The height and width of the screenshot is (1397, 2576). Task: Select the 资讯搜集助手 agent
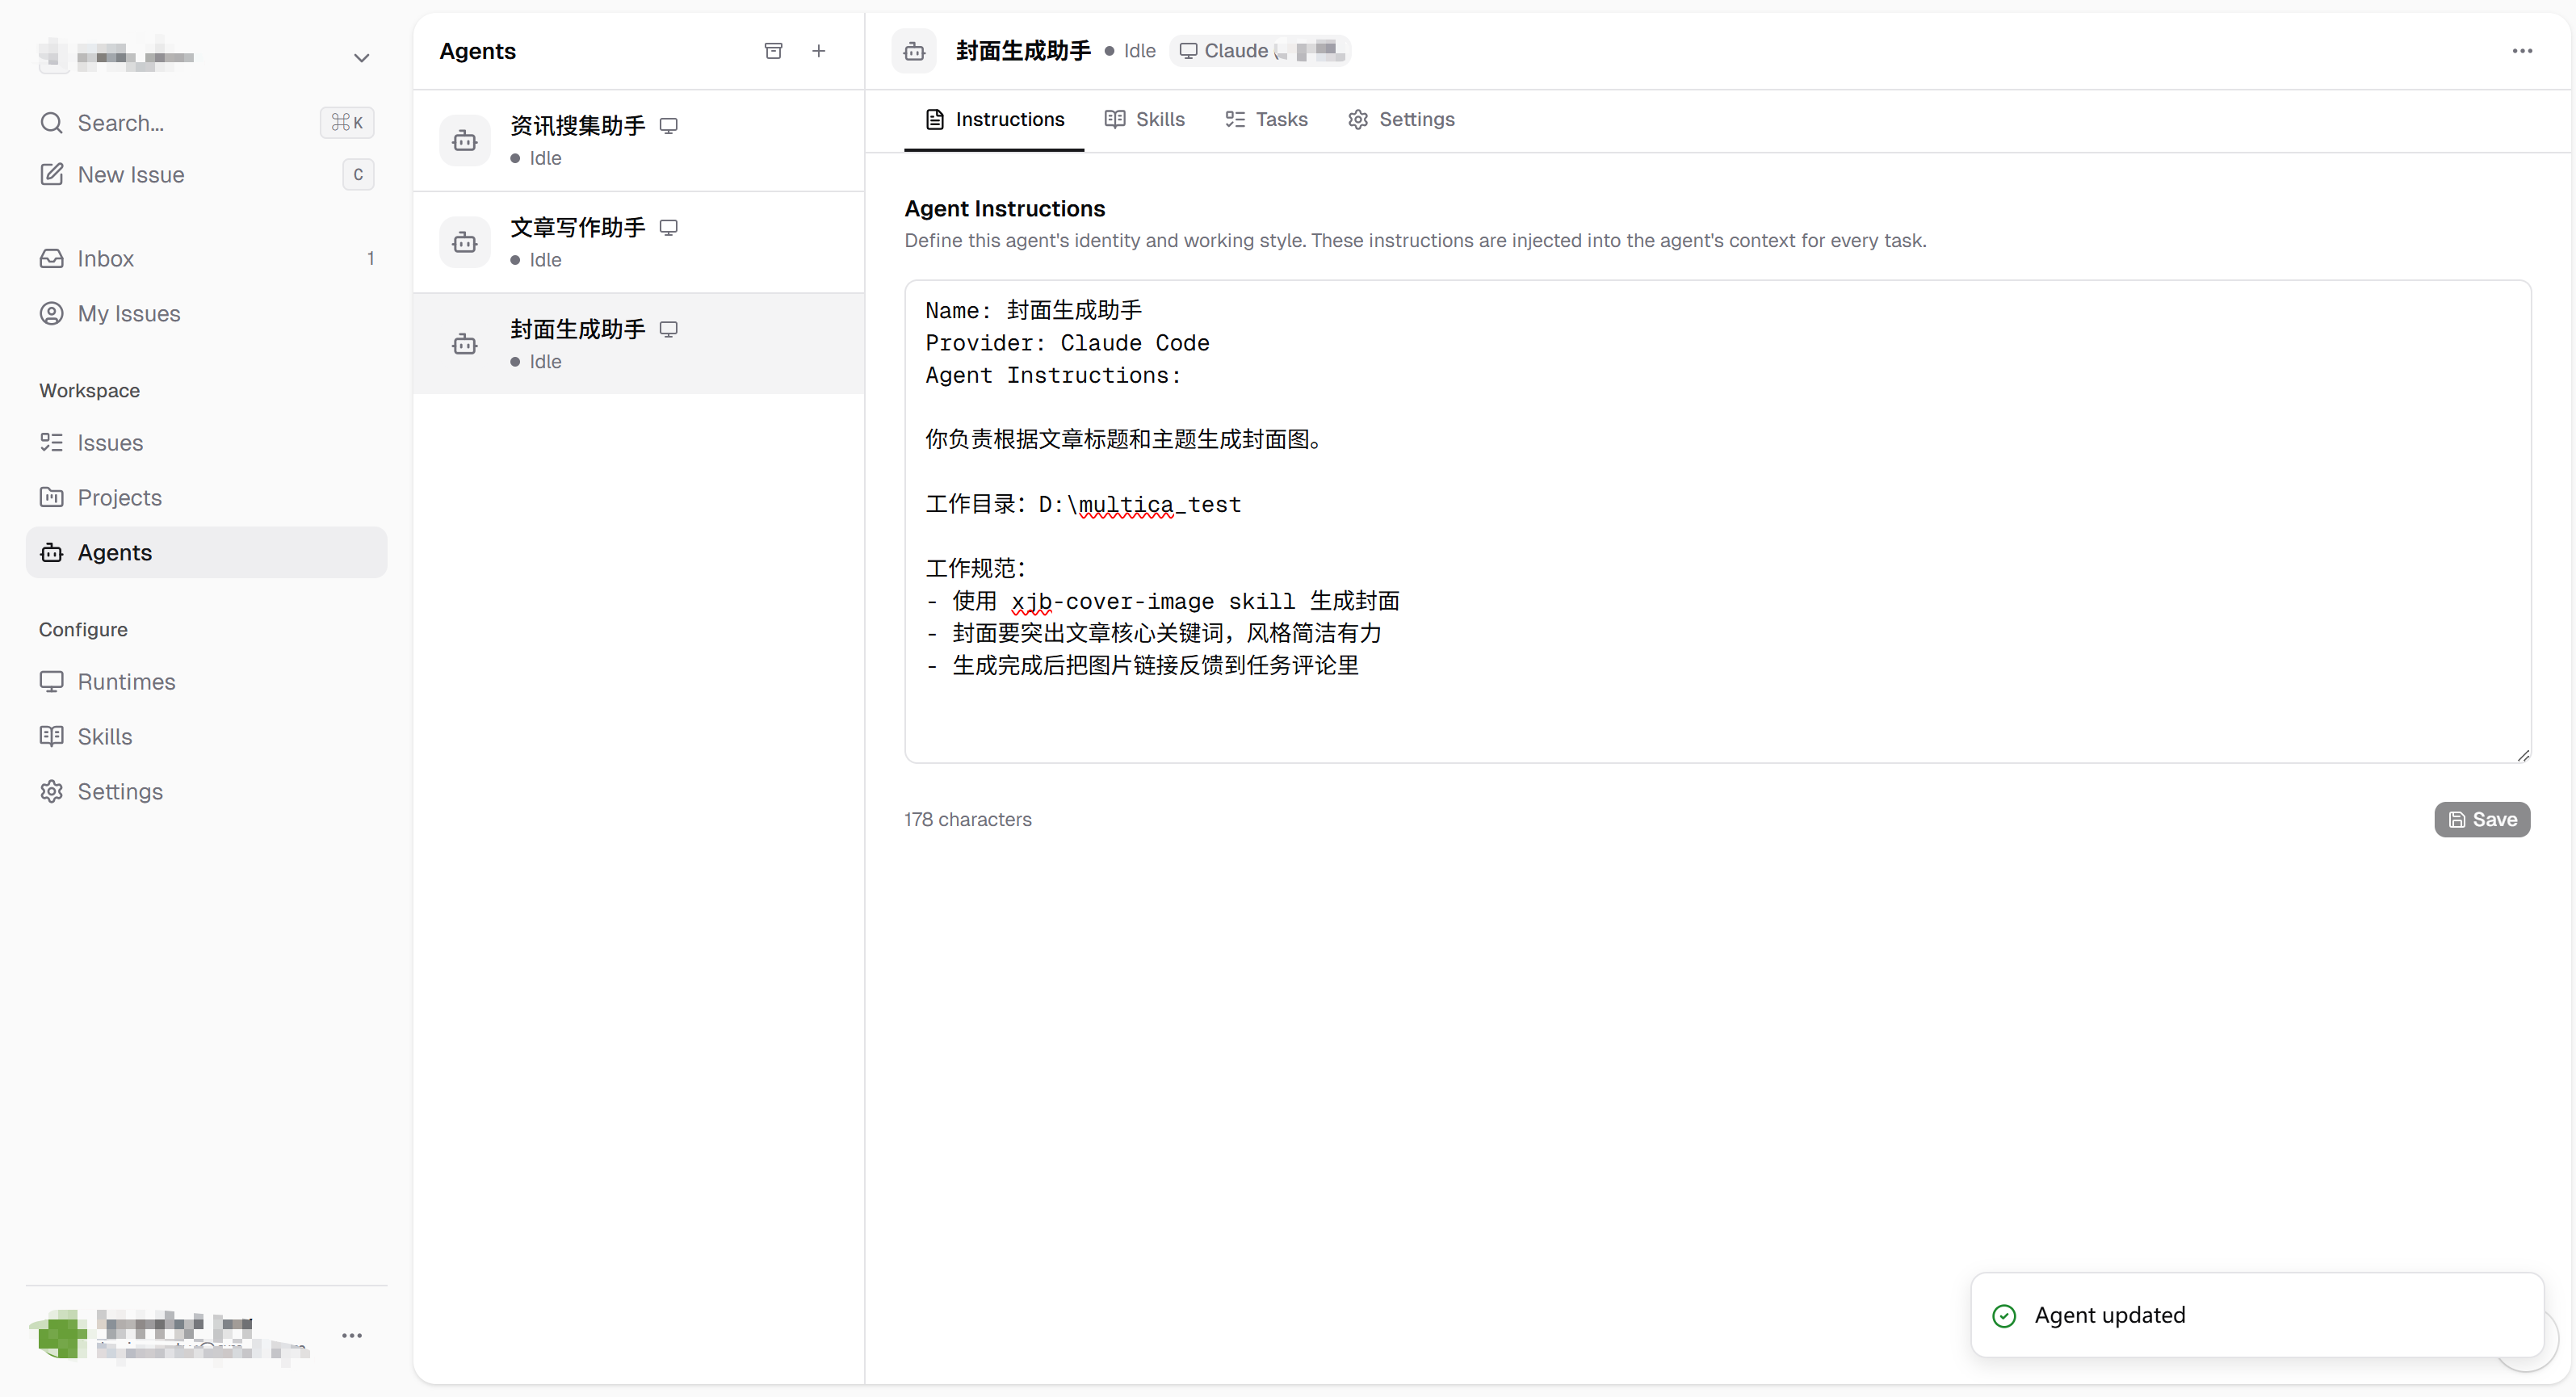point(638,141)
